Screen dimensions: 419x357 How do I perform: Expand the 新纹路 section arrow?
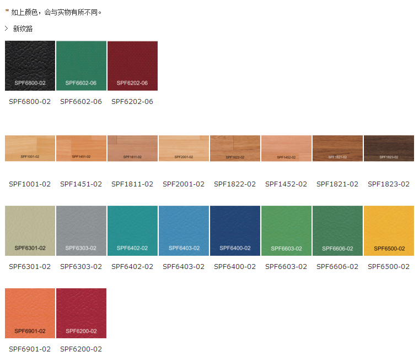7,29
